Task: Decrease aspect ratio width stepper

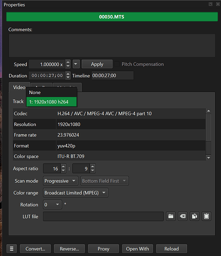Action: click(x=63, y=170)
